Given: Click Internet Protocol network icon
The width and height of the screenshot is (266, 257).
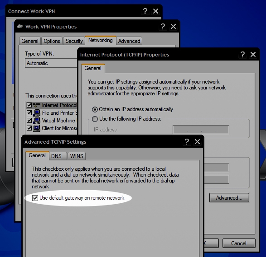Looking at the screenshot, I should point(37,105).
